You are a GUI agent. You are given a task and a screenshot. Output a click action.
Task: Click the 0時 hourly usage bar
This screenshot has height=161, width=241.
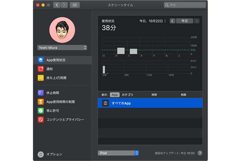pos(104,70)
